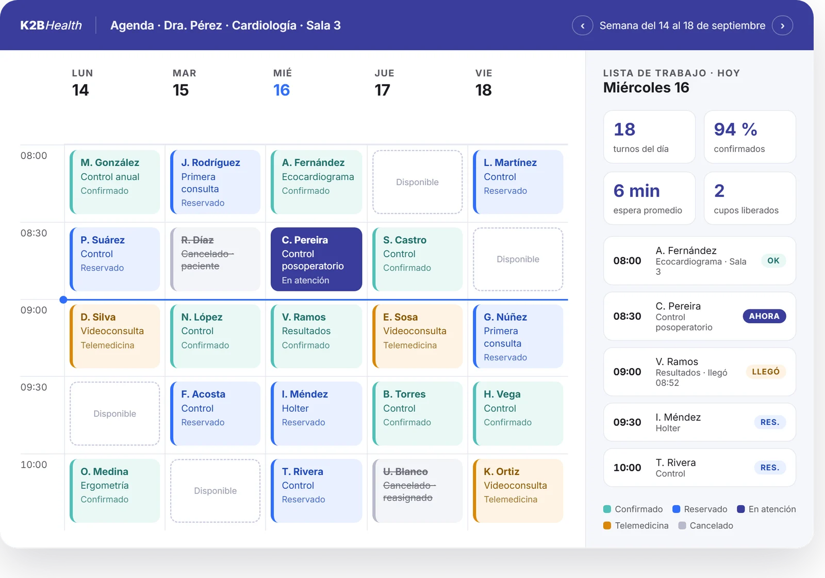Book the available Friday 08:30 slot

[518, 259]
